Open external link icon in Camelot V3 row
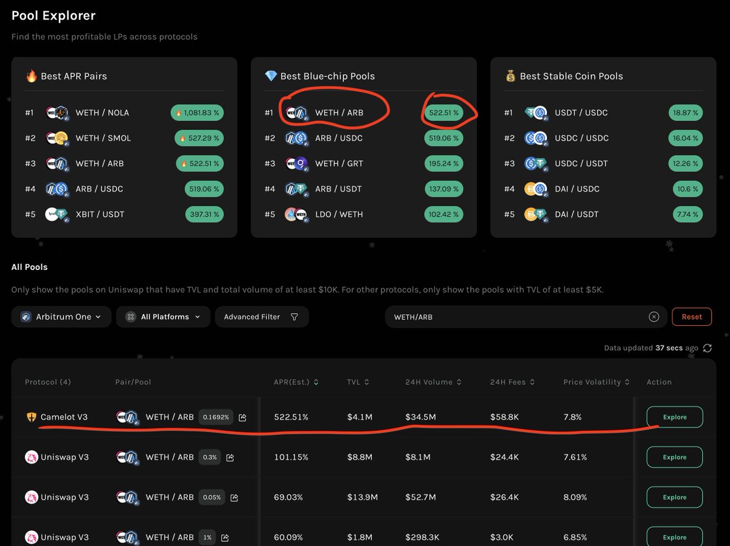 point(243,417)
